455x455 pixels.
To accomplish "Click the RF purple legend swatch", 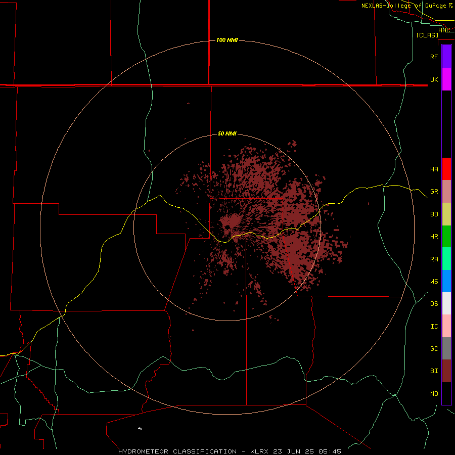I will coord(446,57).
